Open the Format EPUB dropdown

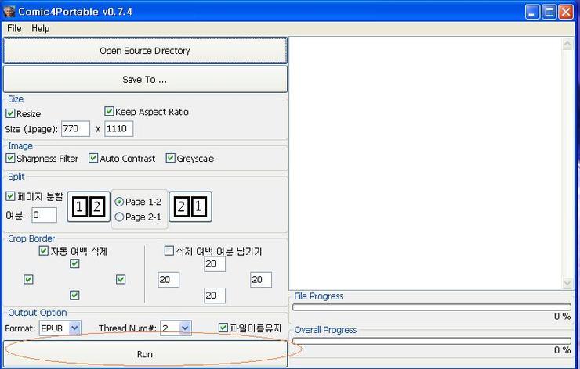(x=74, y=328)
